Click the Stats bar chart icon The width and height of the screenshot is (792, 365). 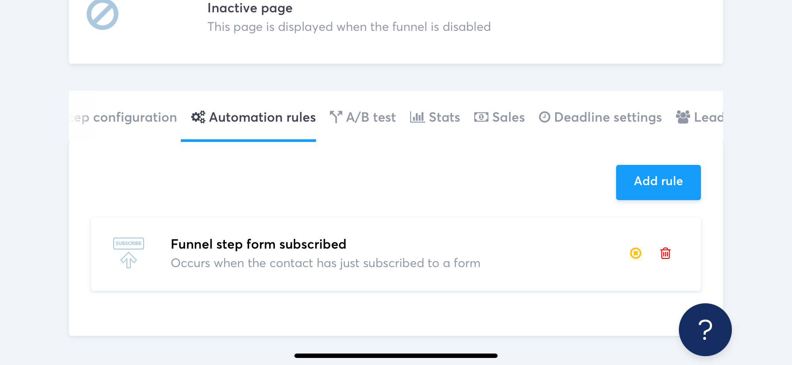417,117
